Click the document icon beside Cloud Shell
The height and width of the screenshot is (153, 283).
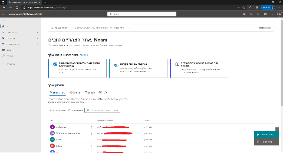tap(251, 14)
